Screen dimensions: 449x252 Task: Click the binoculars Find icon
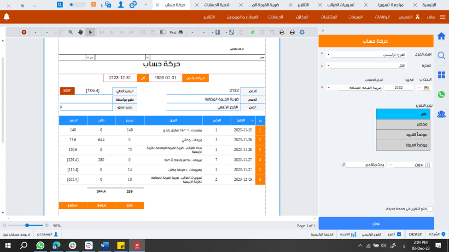[181, 32]
